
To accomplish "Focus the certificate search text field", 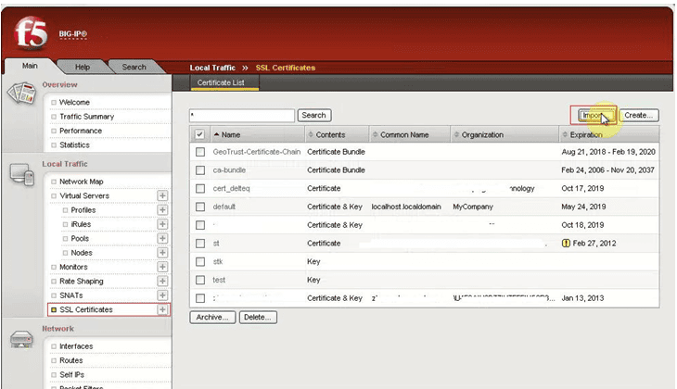I will coord(241,116).
